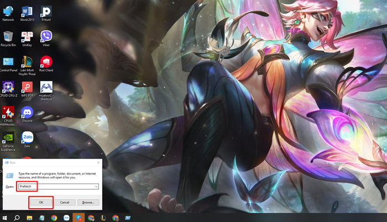This screenshot has height=222, width=387.
Task: Click the Run app icon in taskbar
Action: 128,218
